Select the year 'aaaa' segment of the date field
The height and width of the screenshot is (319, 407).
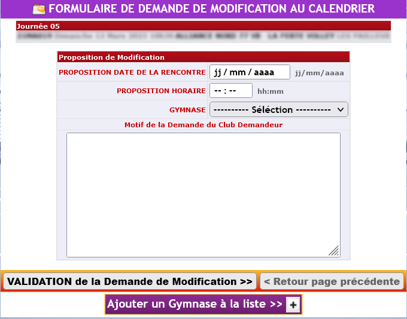tap(263, 72)
